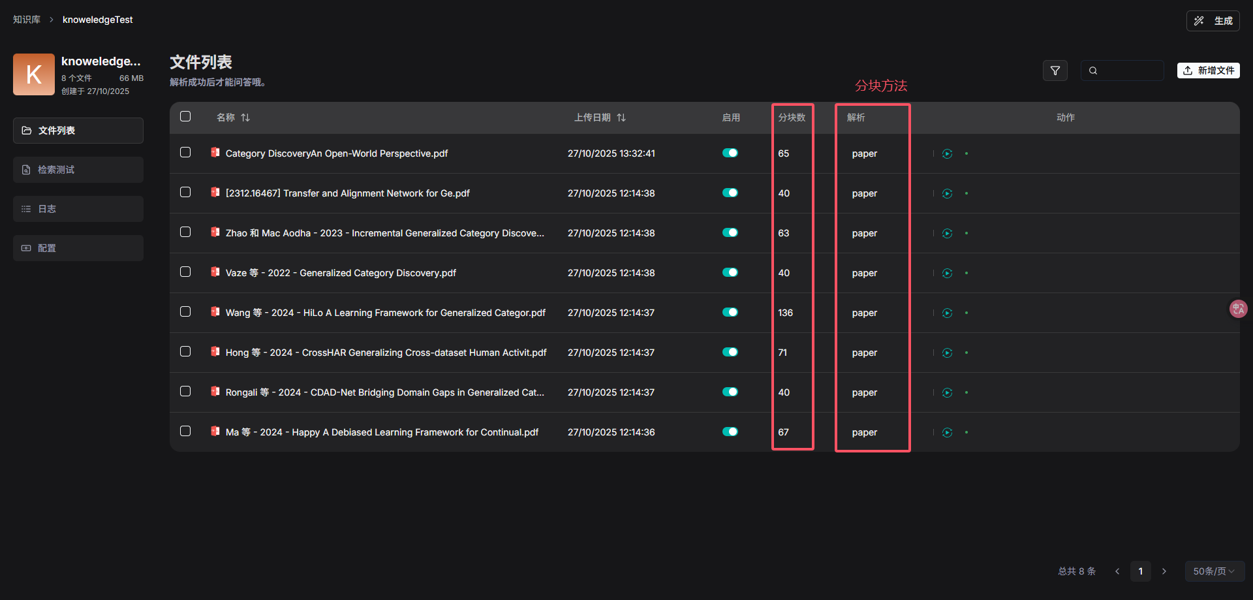Select Rongali 等 CDAD-Net row checkbox
This screenshot has width=1253, height=600.
pos(185,391)
